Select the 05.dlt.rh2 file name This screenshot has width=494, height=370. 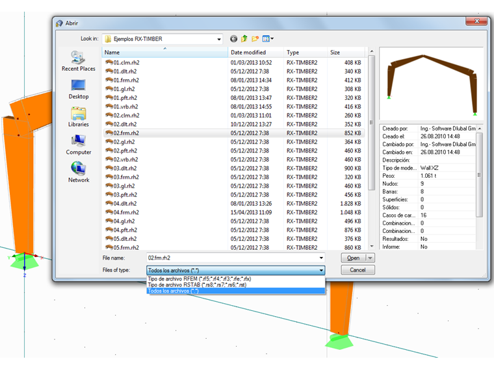[x=125, y=238]
